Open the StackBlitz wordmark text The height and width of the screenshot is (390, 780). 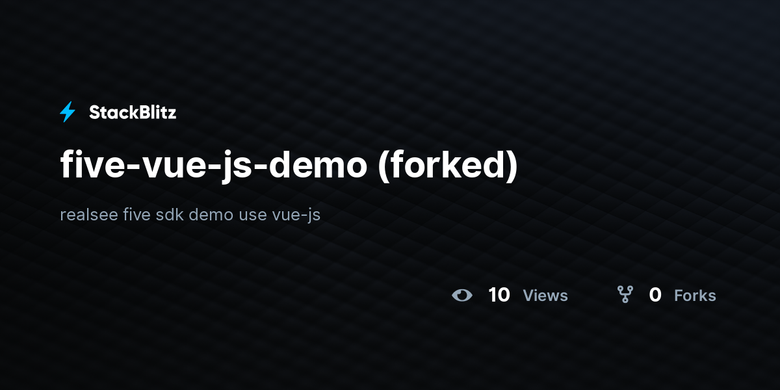pyautogui.click(x=133, y=112)
